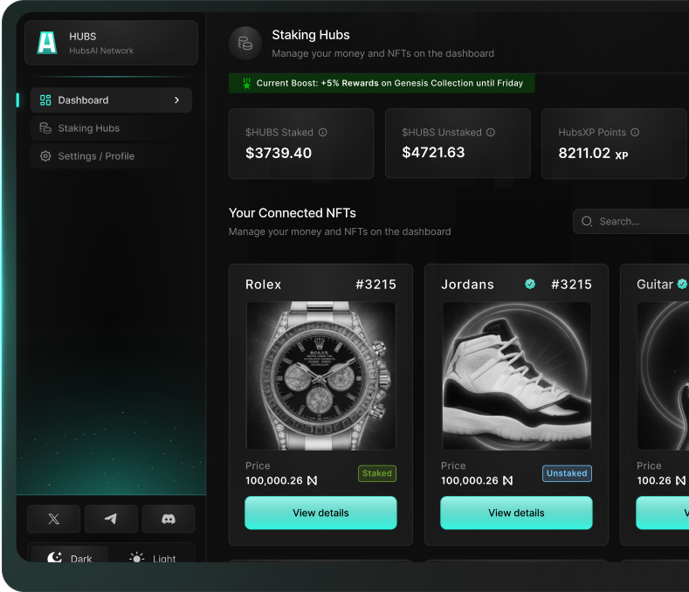Click the Current Boost banner
689x592 pixels.
(382, 83)
